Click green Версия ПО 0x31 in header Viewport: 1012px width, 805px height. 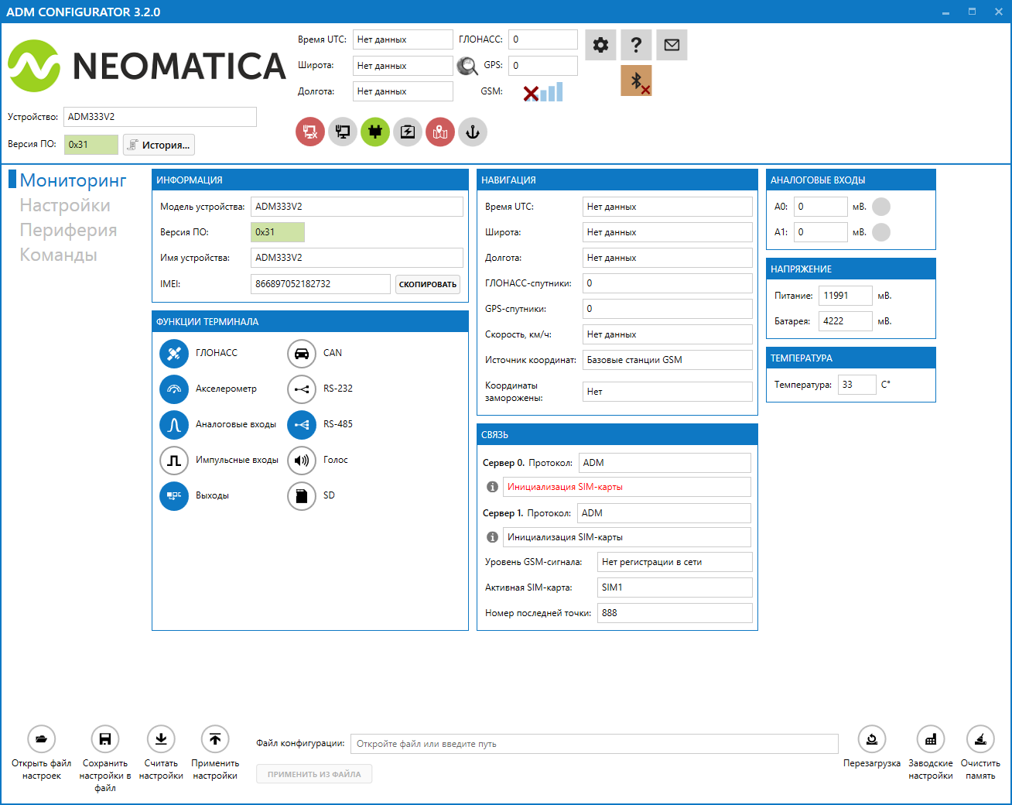(91, 145)
